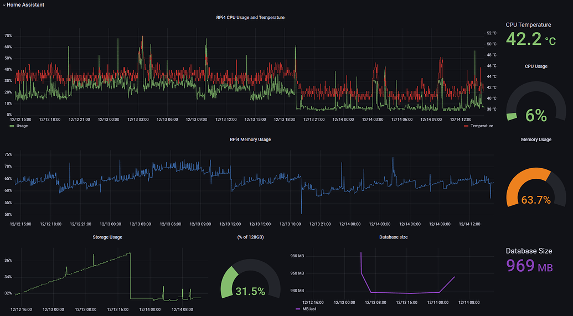Screen dimensions: 573x316
Task: Collapse the Home Assistant row chevron
Action: click(4, 5)
